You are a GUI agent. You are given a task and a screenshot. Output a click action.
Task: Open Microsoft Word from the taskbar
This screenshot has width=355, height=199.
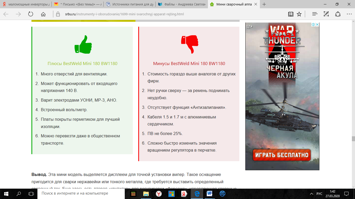click(x=209, y=194)
